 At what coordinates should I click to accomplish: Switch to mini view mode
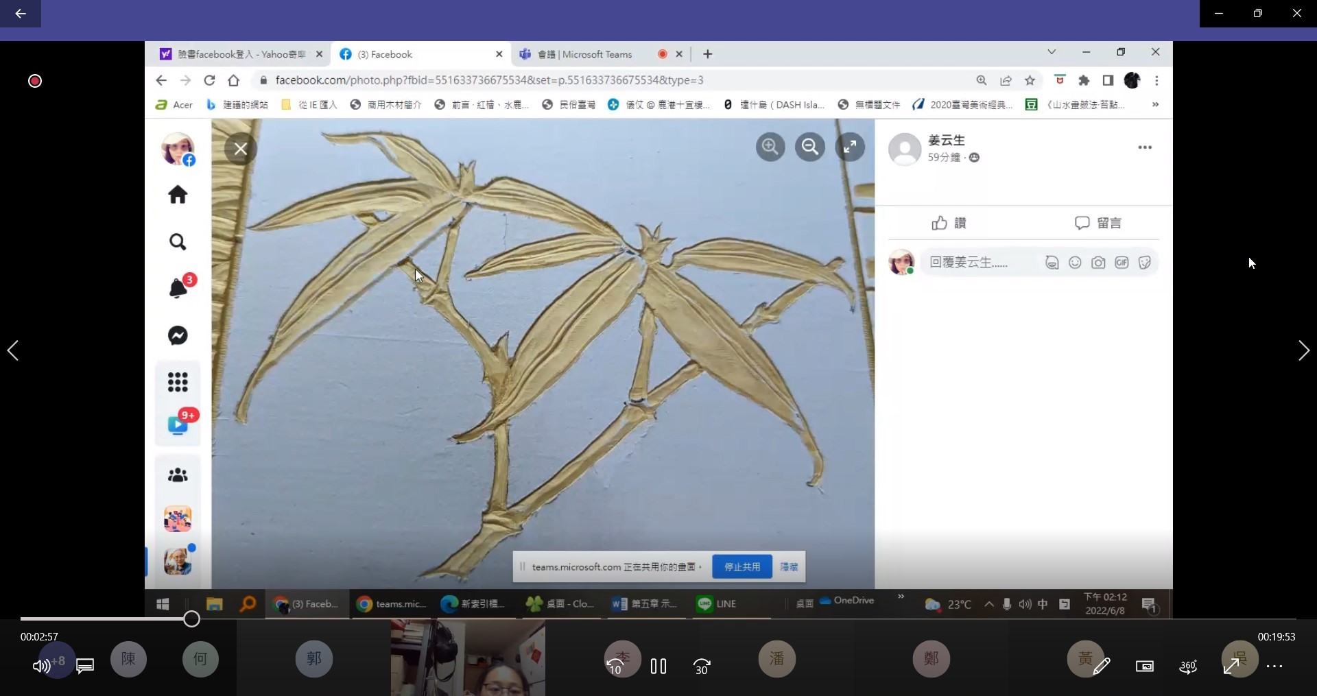click(x=1145, y=666)
